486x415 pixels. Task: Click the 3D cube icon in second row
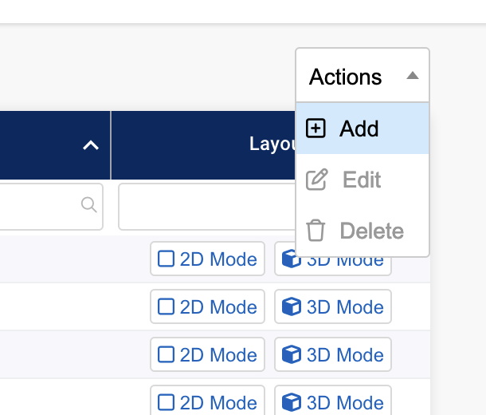click(x=292, y=307)
